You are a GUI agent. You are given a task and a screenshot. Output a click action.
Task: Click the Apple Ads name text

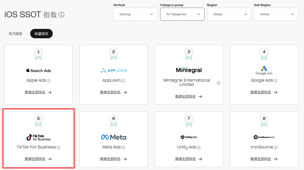[36, 80]
